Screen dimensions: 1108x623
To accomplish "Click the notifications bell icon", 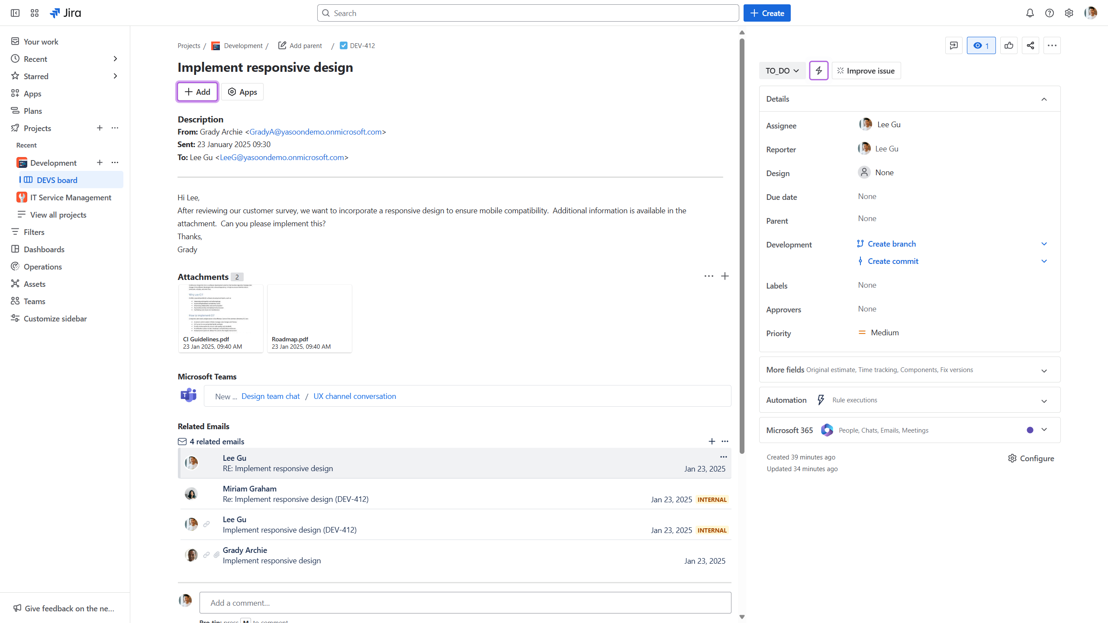I will click(x=1030, y=13).
